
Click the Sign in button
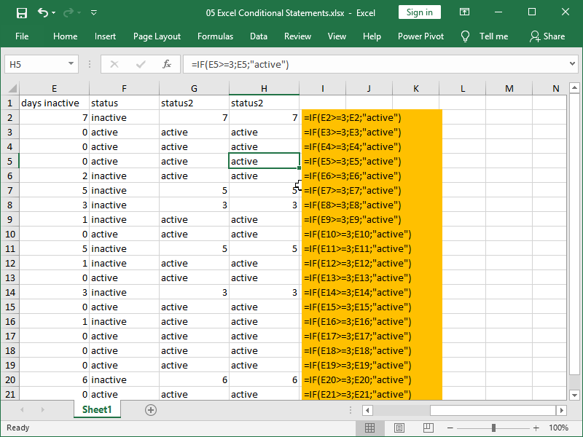click(x=419, y=12)
